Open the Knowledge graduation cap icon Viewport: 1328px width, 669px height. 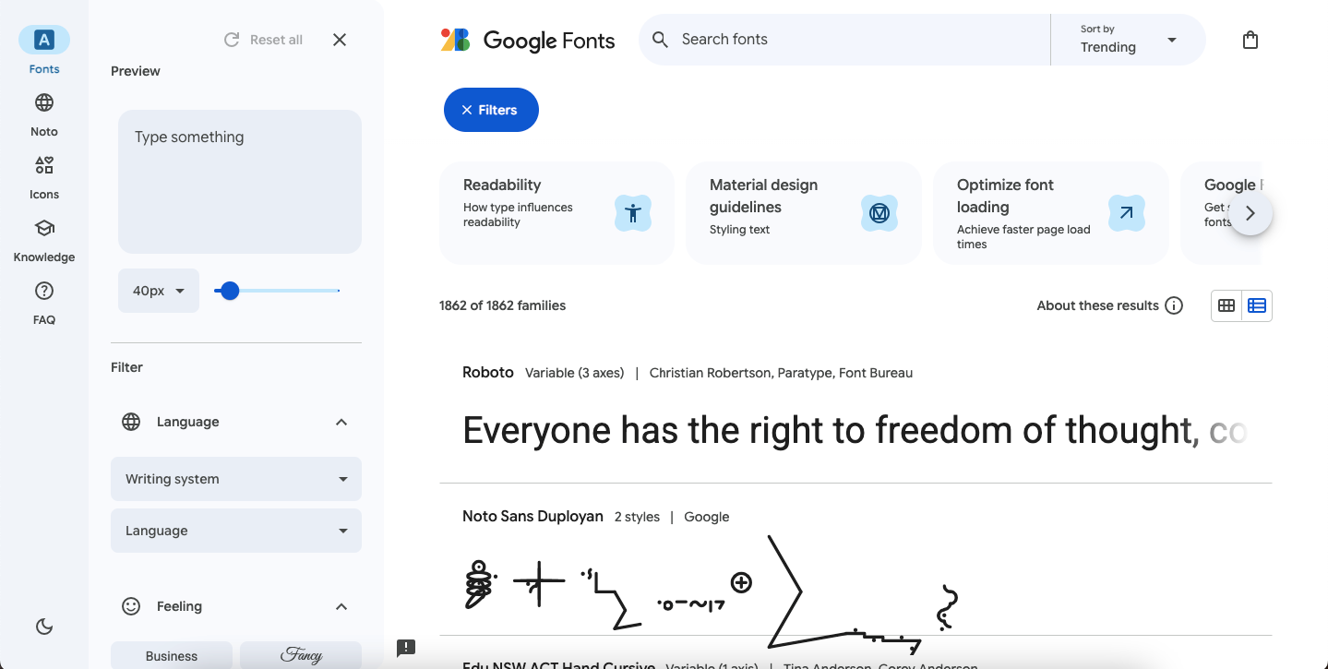coord(44,228)
